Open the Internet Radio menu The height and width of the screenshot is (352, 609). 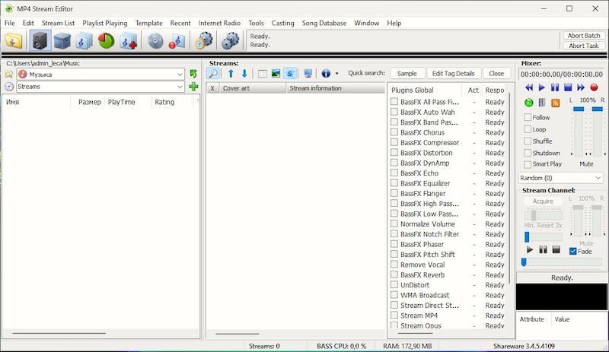[220, 23]
